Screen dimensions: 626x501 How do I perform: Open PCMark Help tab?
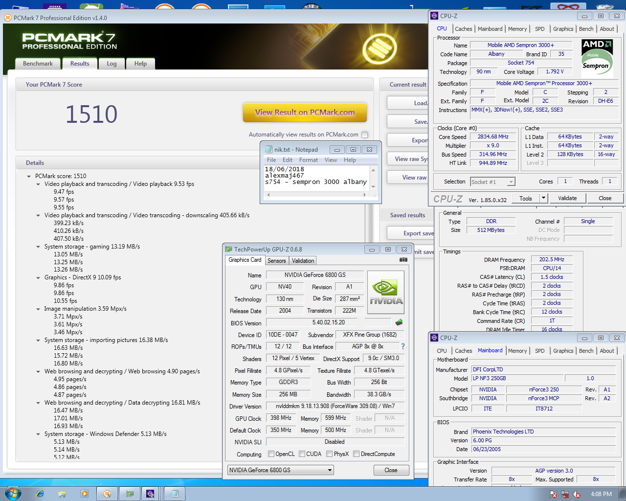tap(140, 64)
